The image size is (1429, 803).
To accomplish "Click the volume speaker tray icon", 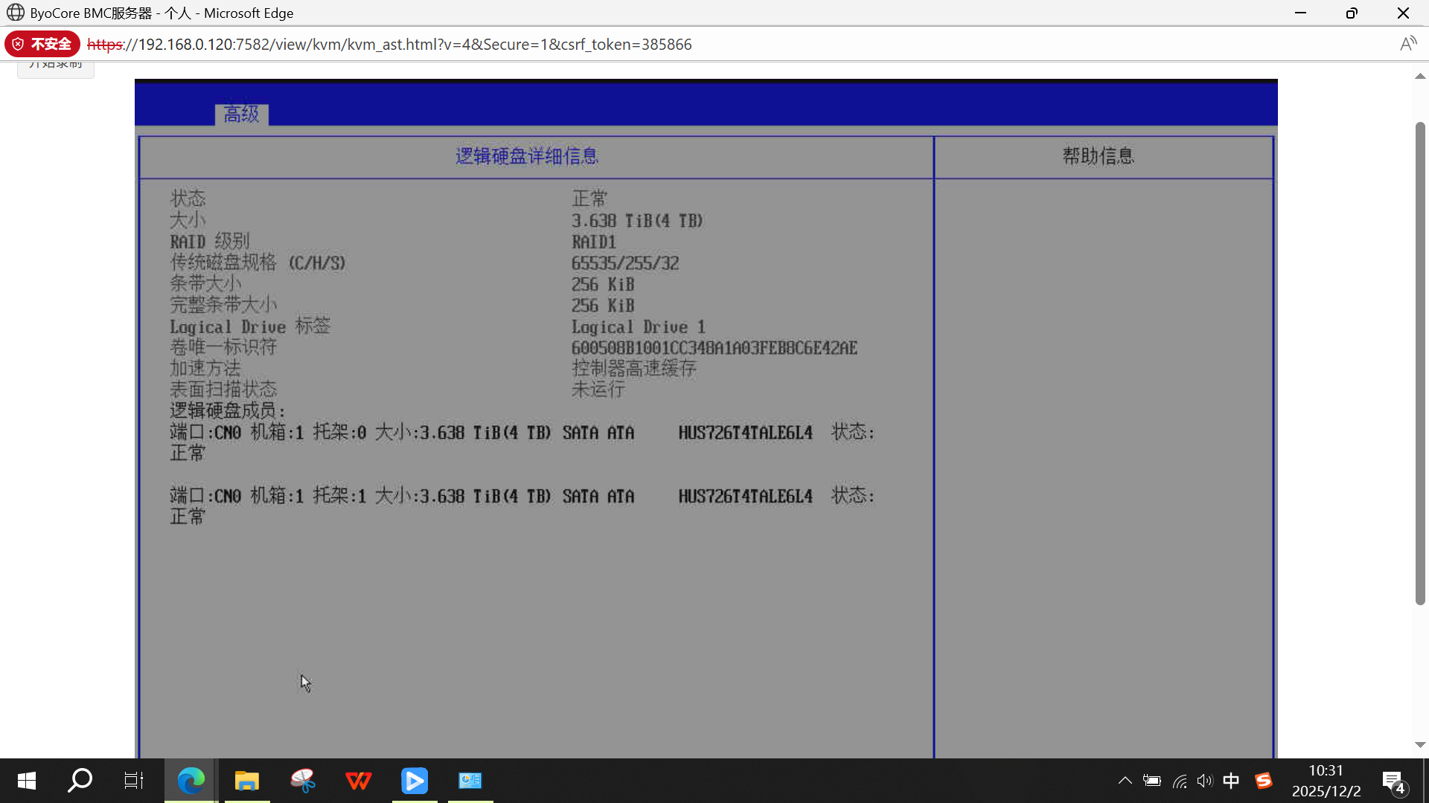I will pyautogui.click(x=1204, y=781).
